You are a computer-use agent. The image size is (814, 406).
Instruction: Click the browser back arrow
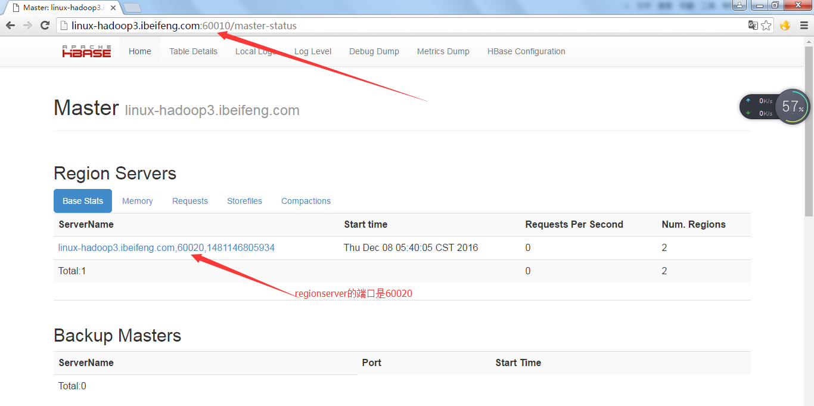coord(10,25)
